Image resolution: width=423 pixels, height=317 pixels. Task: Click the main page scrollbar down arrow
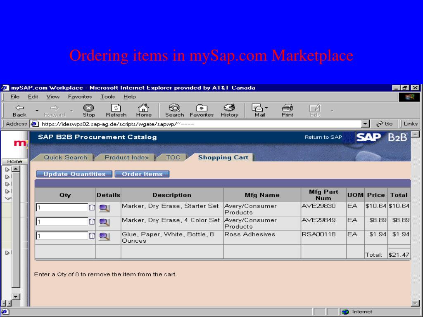point(415,303)
